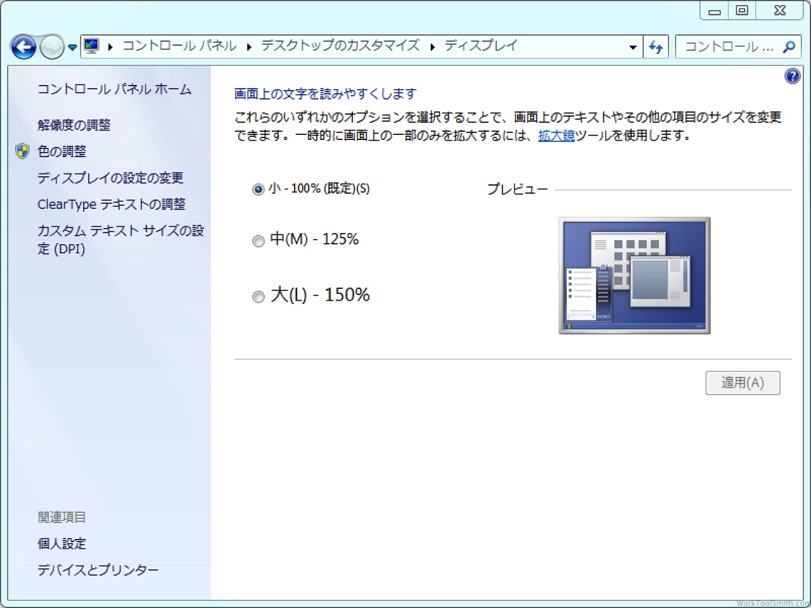Click the Forward navigation arrow button
The image size is (811, 608).
(x=51, y=47)
